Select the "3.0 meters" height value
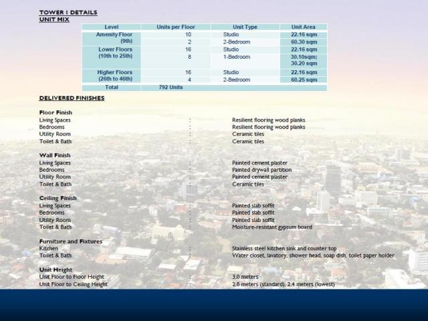The width and height of the screenshot is (428, 321). [x=245, y=277]
